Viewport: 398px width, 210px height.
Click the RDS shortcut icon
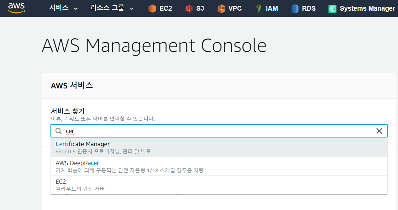tap(295, 8)
